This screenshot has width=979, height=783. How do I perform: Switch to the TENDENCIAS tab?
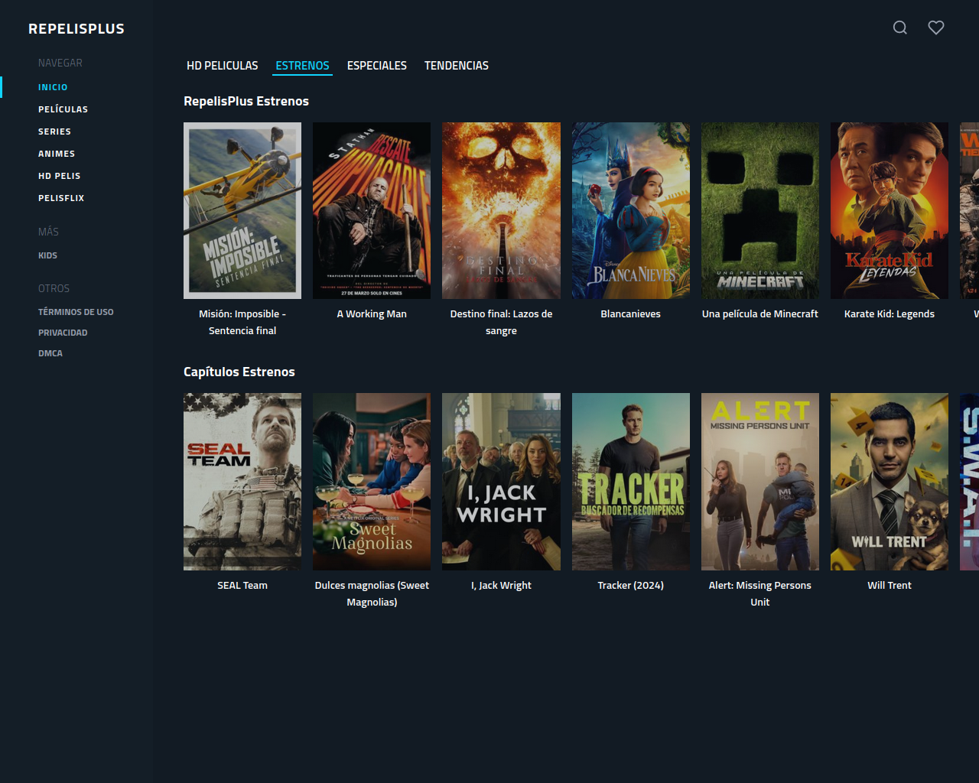coord(457,66)
